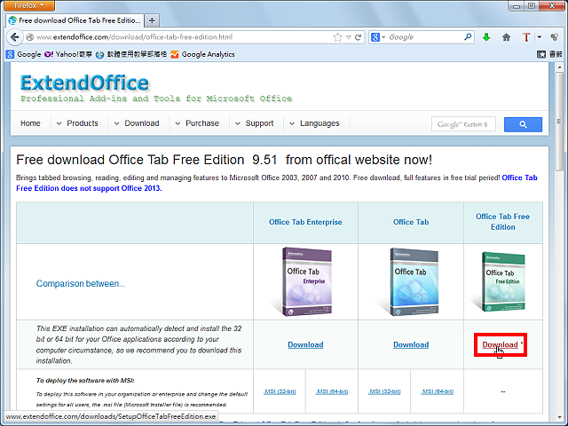Click the scrollbar up arrow
The width and height of the screenshot is (568, 426).
pyautogui.click(x=559, y=67)
